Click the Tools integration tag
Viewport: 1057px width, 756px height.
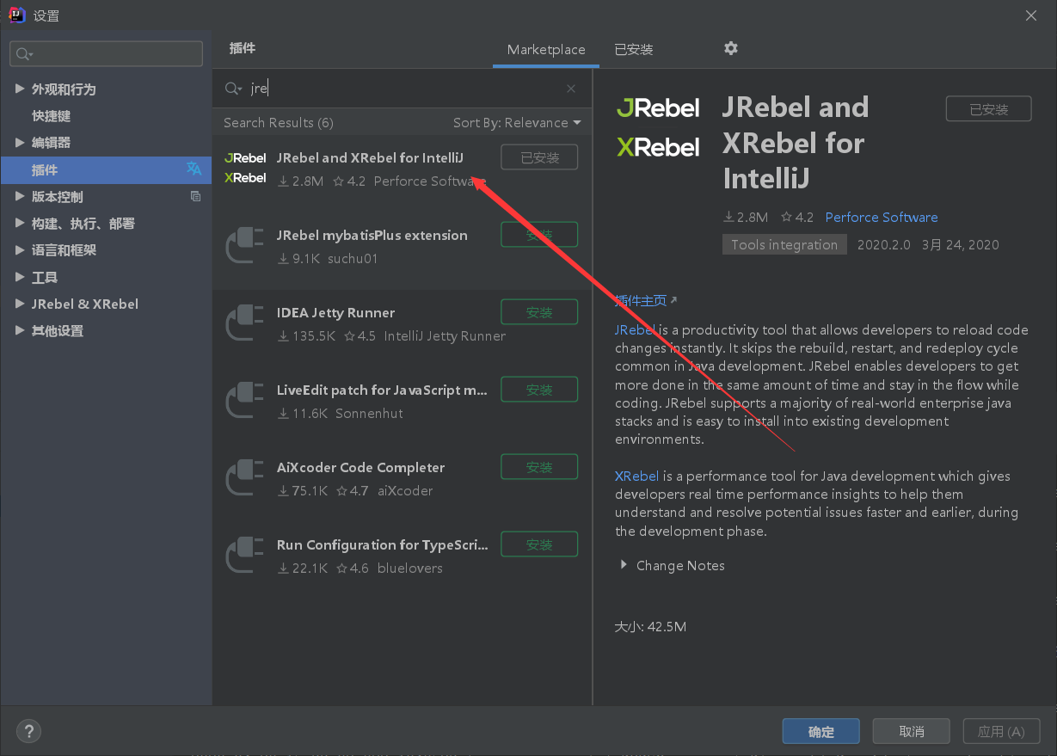[x=784, y=244]
